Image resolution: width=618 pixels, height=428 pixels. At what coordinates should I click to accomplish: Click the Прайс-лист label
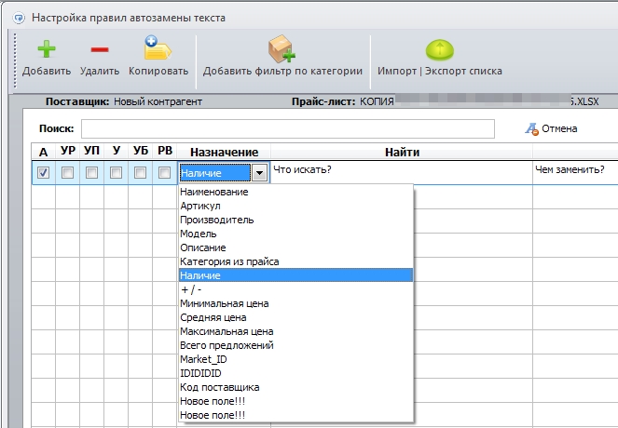[323, 102]
